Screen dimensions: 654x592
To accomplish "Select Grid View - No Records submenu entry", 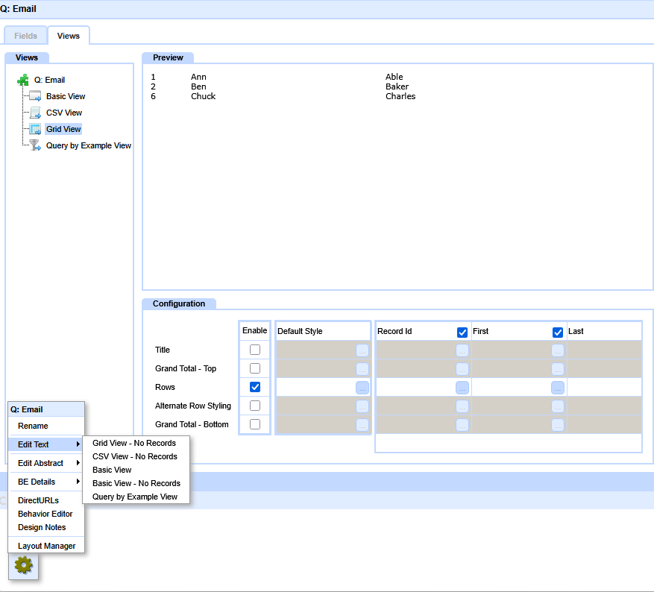I will (134, 443).
